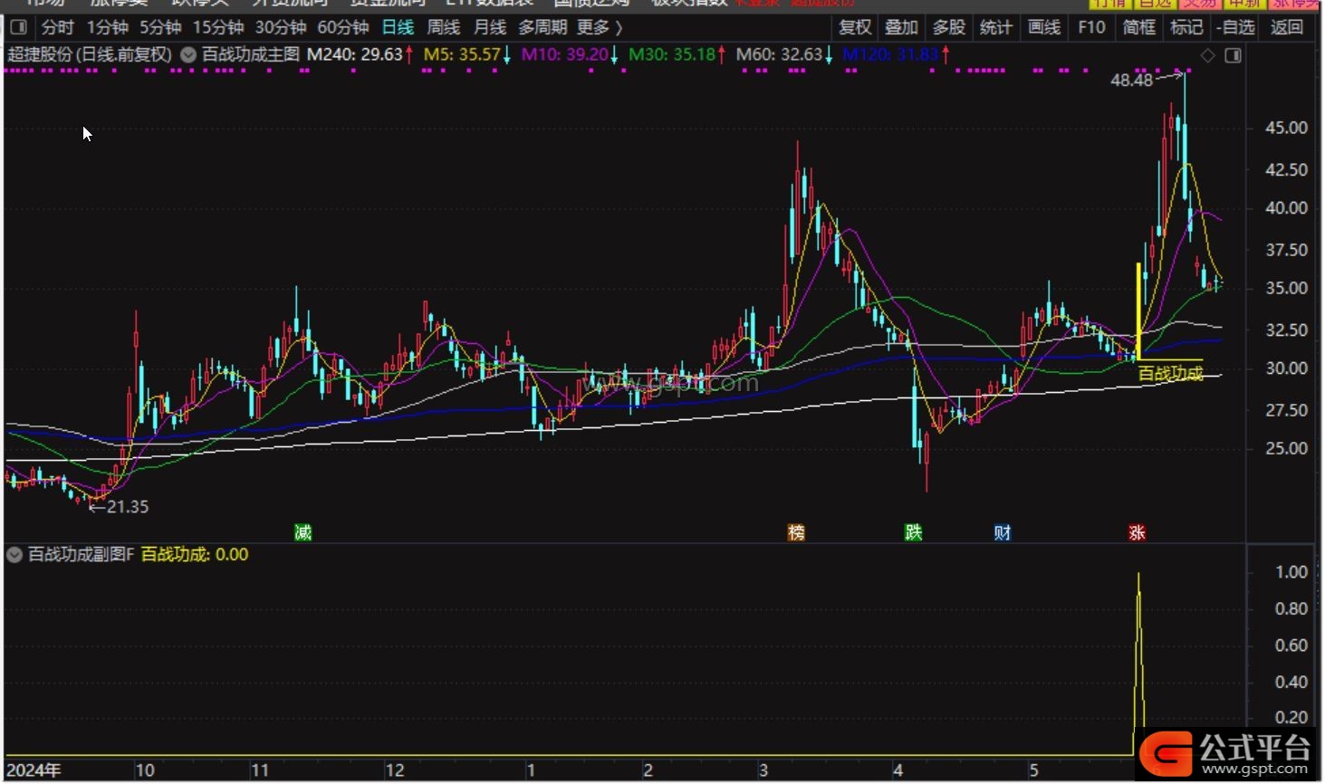Switch to 周线 weekly chart
The image size is (1325, 784).
point(444,27)
